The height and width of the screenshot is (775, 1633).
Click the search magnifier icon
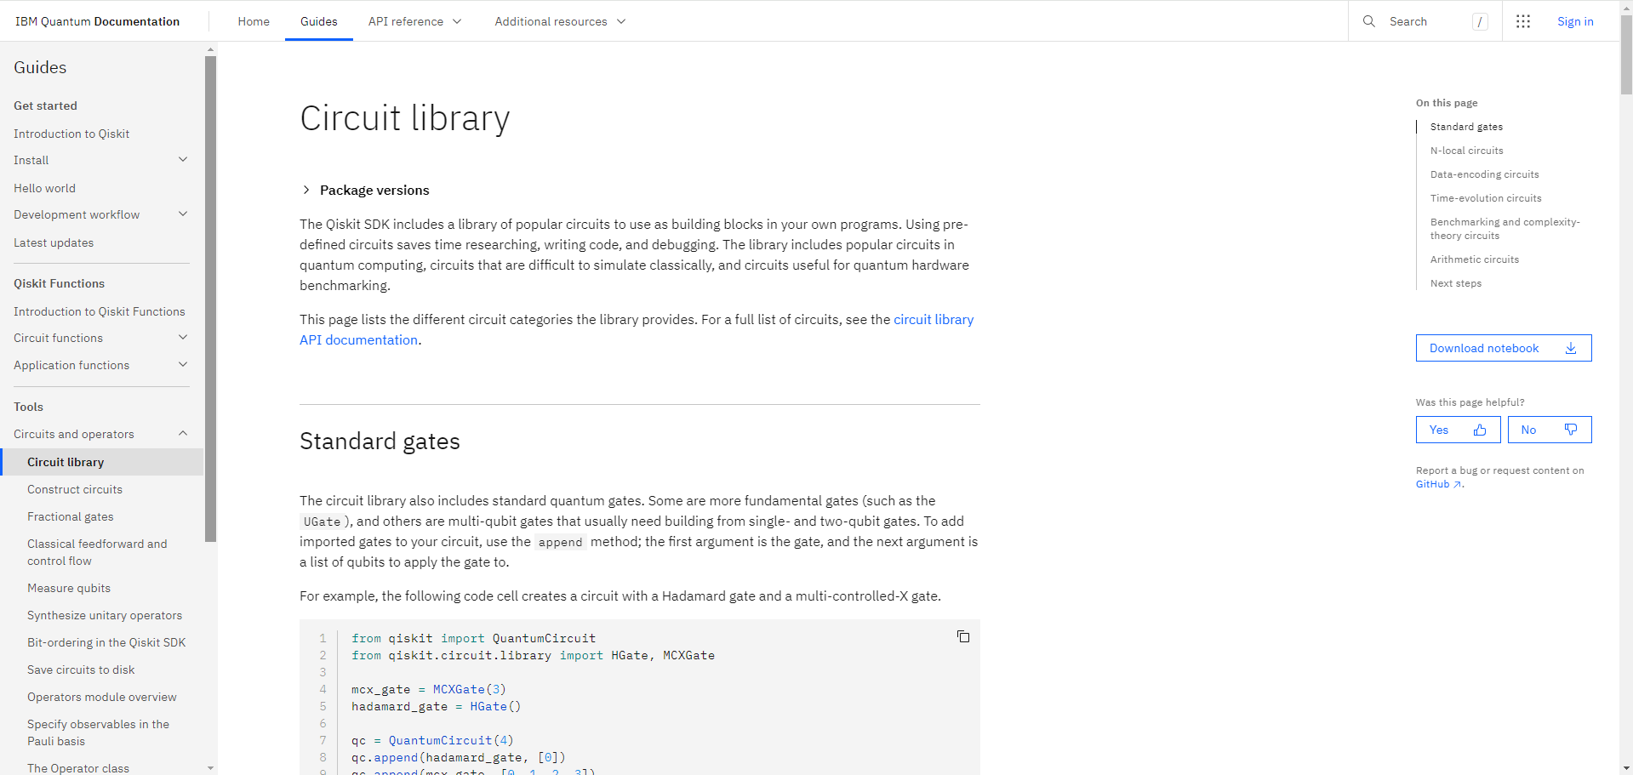click(1368, 21)
